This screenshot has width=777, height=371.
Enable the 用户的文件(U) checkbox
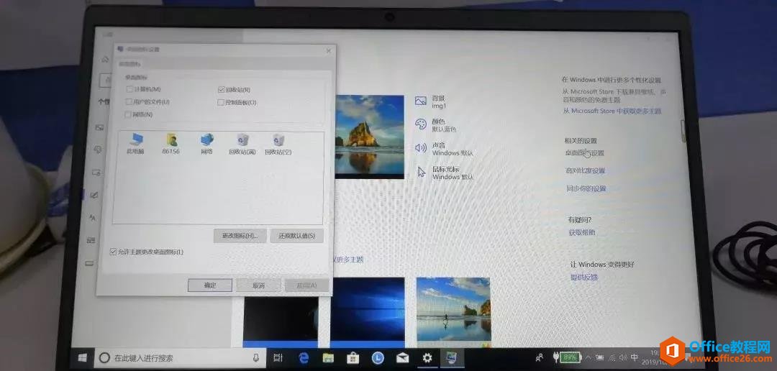(129, 101)
